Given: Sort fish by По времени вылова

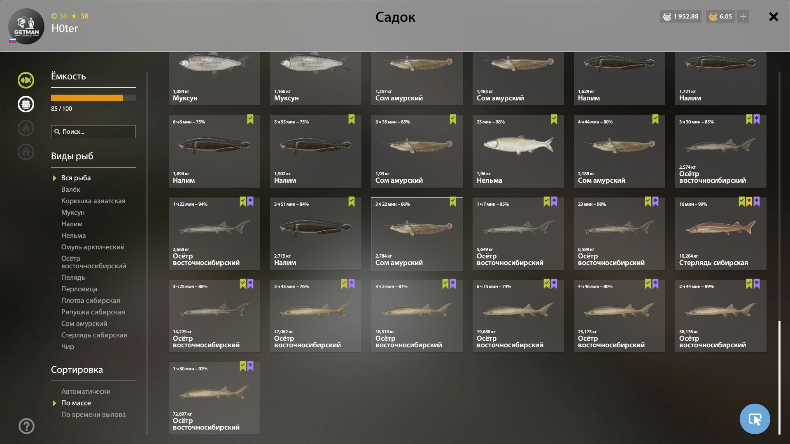Looking at the screenshot, I should pyautogui.click(x=93, y=414).
